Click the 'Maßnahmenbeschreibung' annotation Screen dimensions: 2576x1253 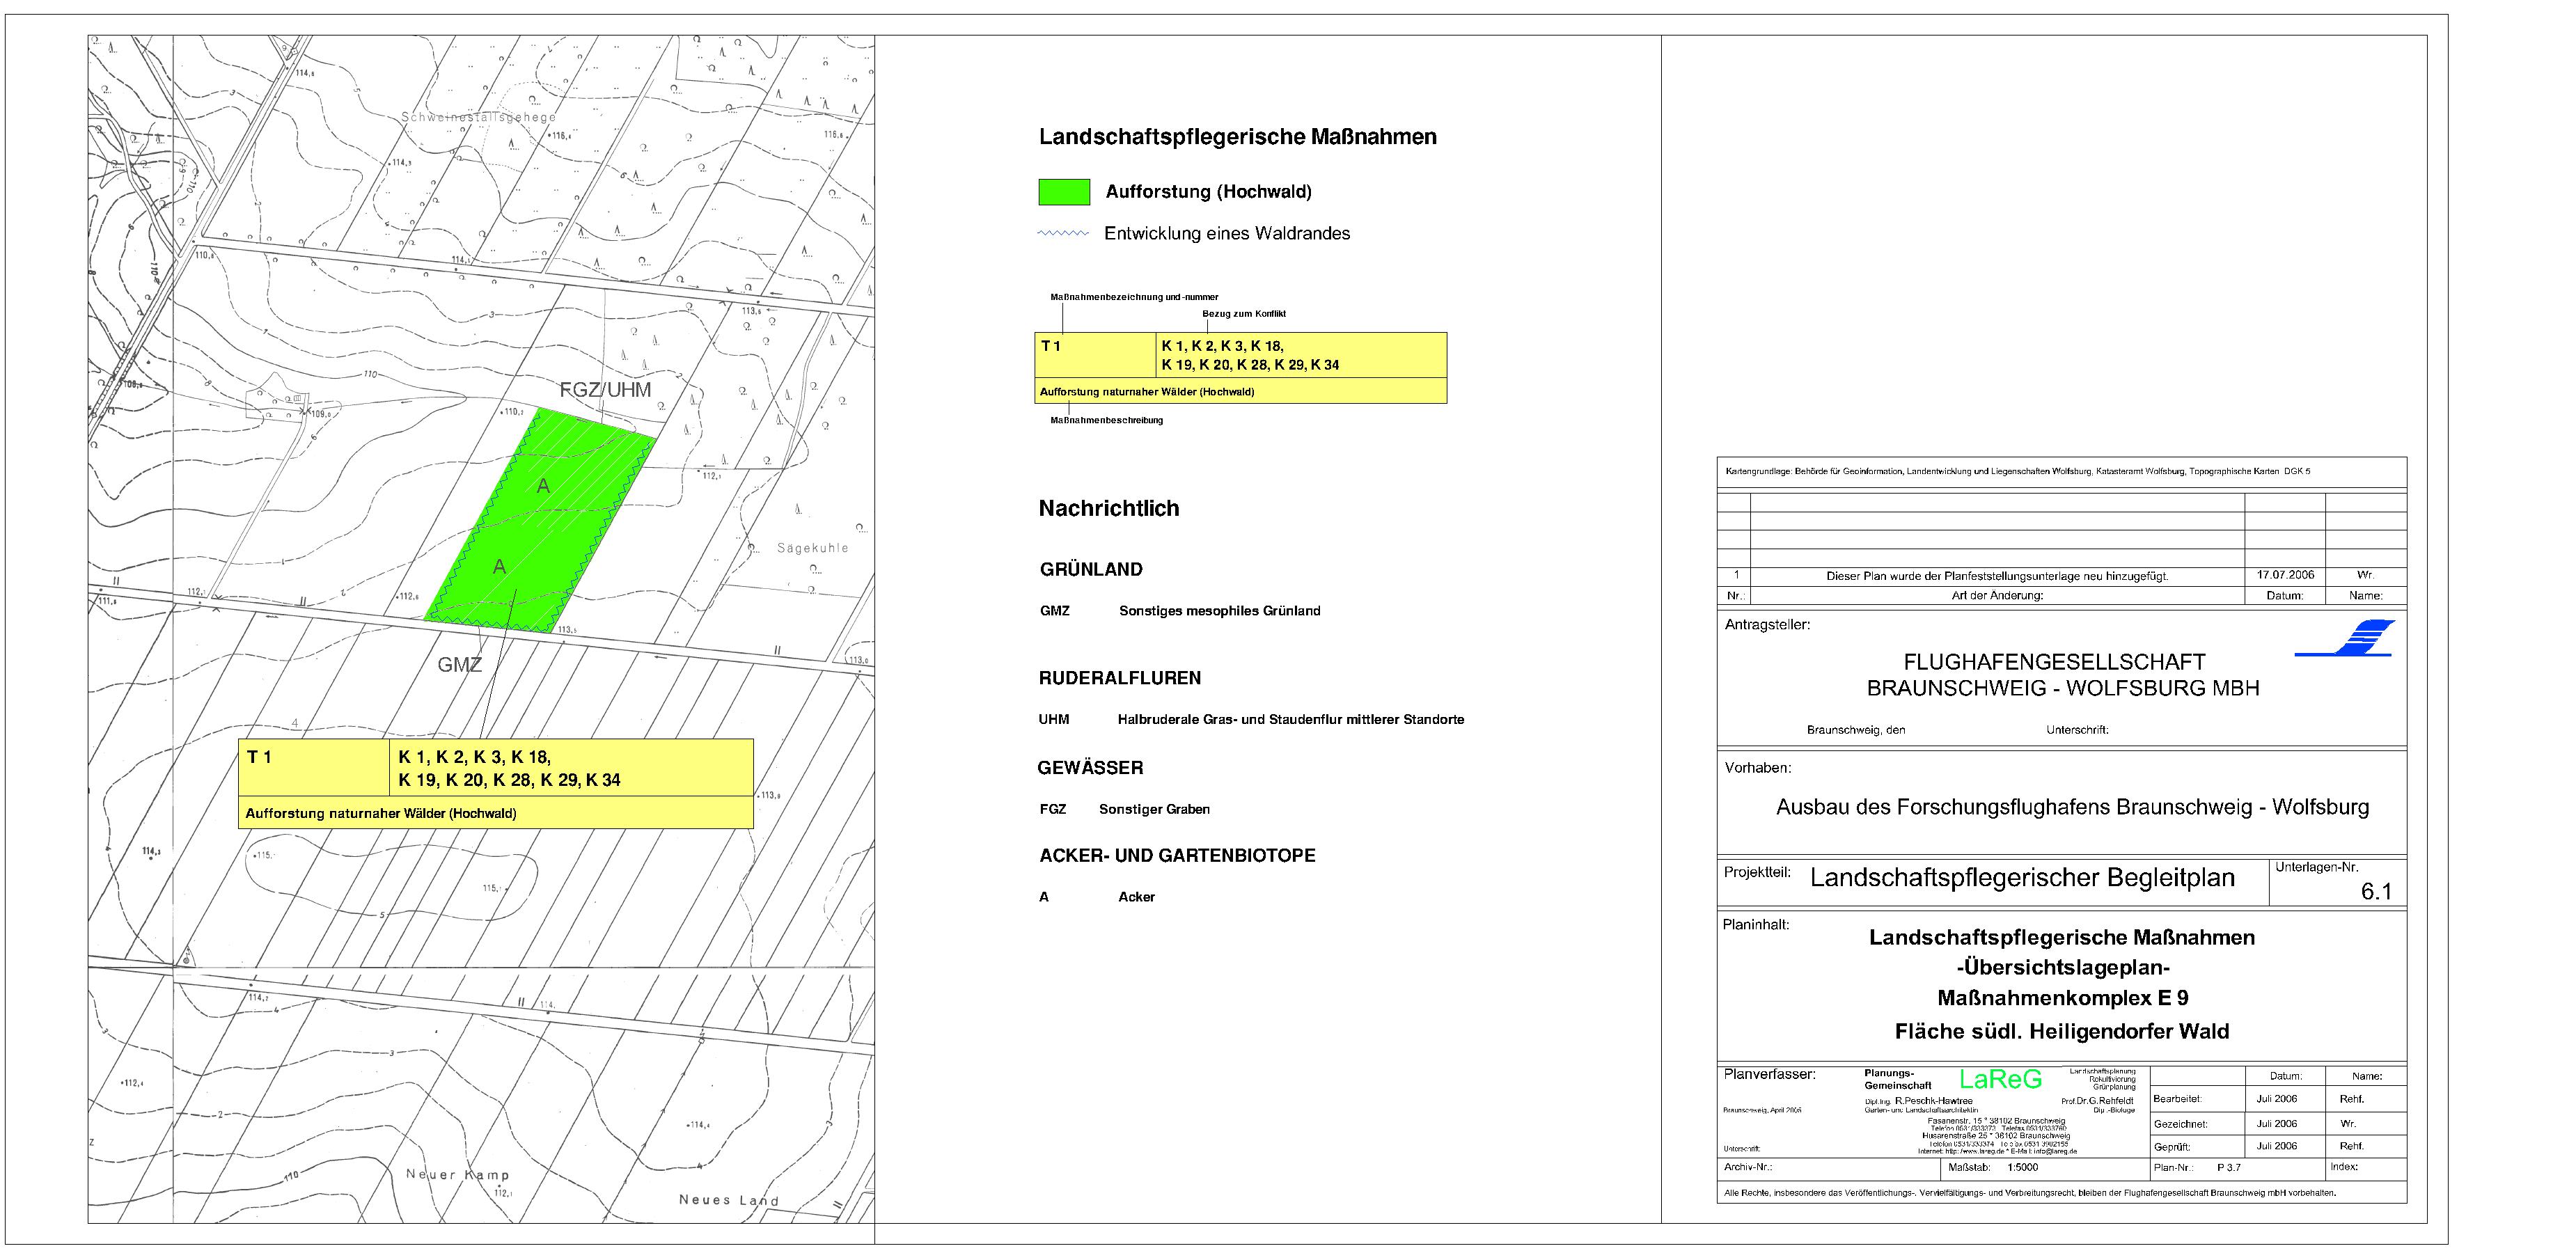(1106, 420)
